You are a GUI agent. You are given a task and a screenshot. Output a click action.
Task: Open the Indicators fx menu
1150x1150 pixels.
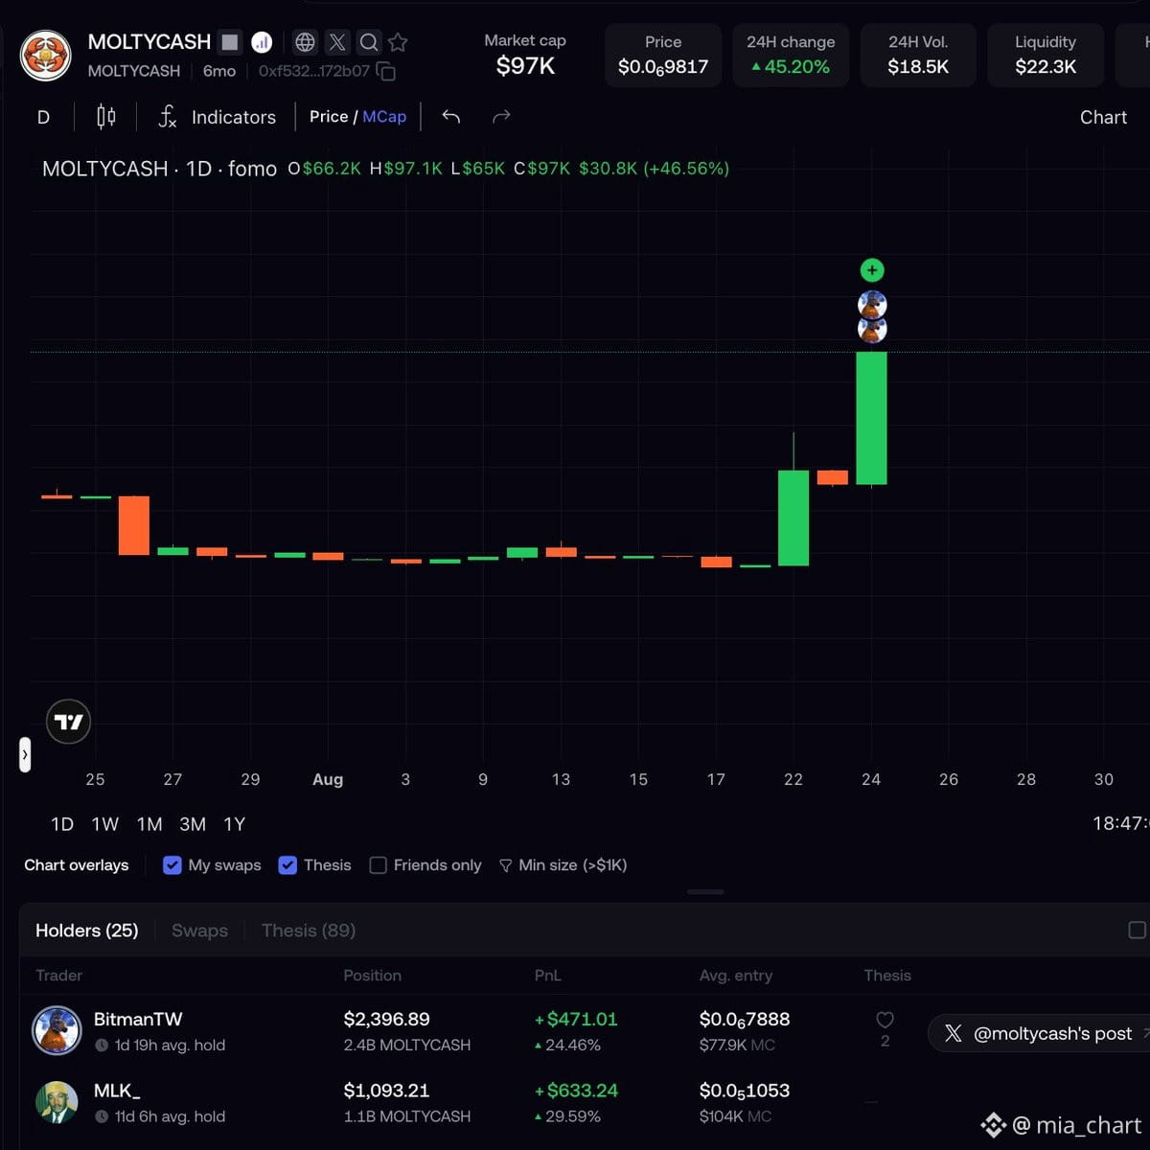click(x=217, y=117)
